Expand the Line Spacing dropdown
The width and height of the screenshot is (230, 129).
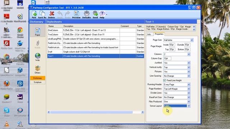(189, 76)
